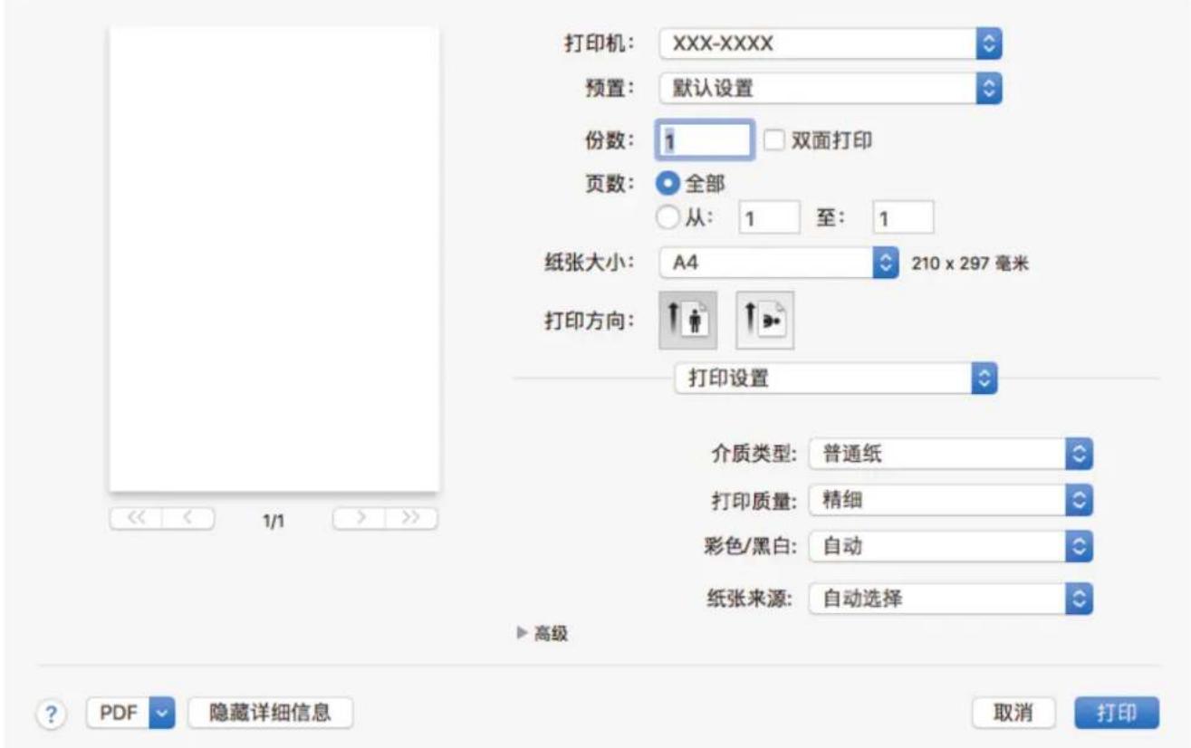This screenshot has width=1191, height=748.
Task: Go to last preview page
Action: [x=411, y=517]
